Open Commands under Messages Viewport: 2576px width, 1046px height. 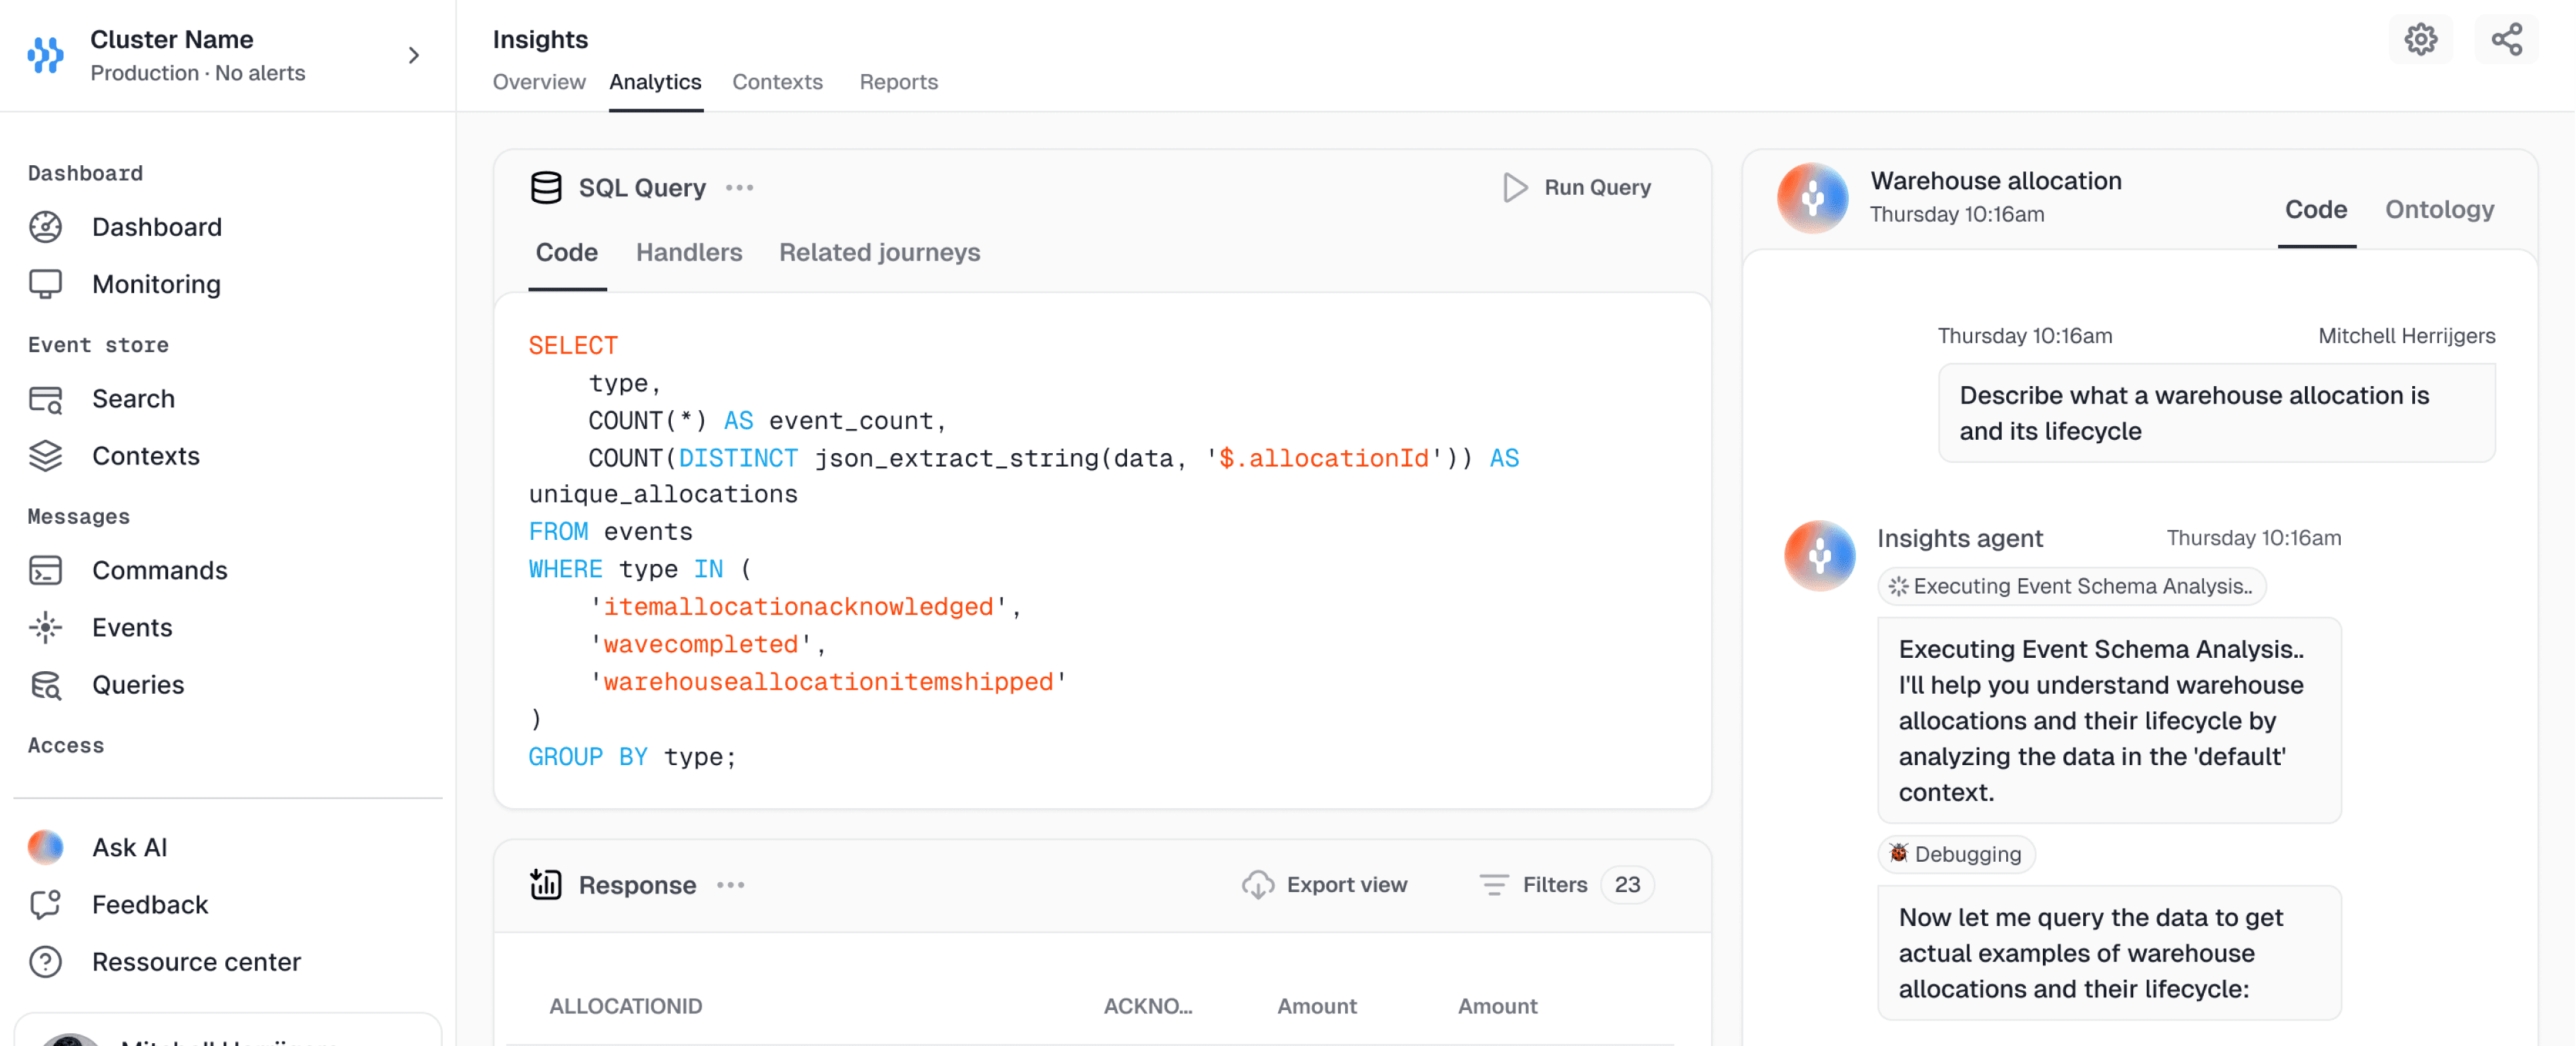tap(159, 570)
